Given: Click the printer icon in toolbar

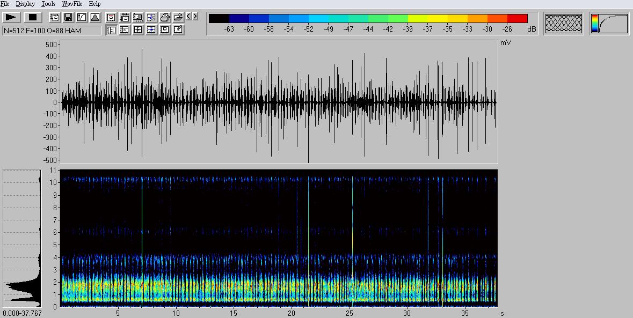Looking at the screenshot, I should tap(165, 17).
